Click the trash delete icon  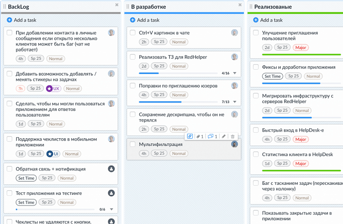pyautogui.click(x=232, y=136)
